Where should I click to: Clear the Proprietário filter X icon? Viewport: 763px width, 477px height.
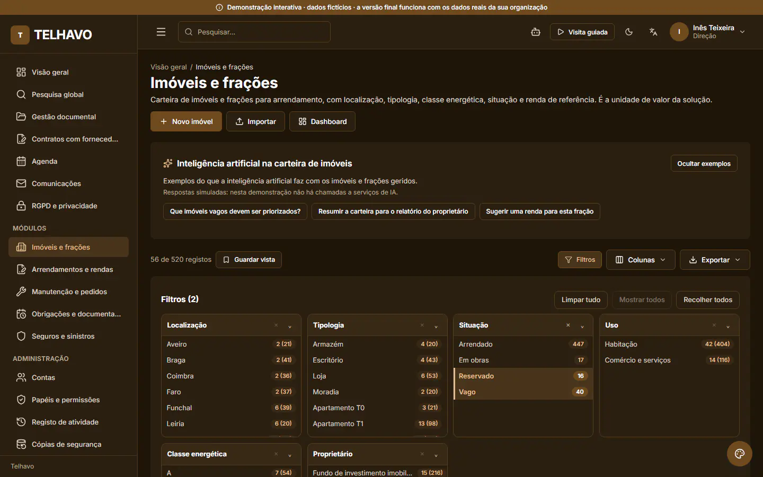(422, 454)
